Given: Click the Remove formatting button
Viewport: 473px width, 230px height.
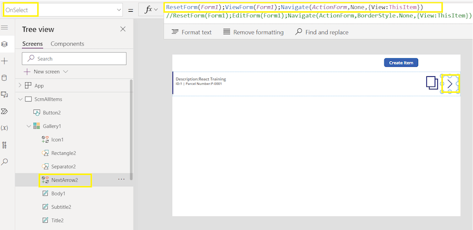Looking at the screenshot, I should pos(253,32).
